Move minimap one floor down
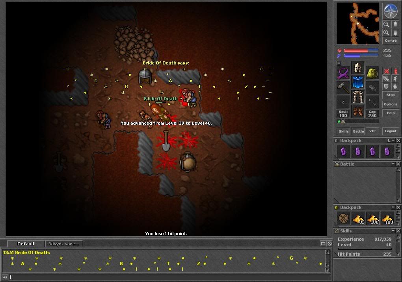The height and width of the screenshot is (282, 402). [x=395, y=33]
